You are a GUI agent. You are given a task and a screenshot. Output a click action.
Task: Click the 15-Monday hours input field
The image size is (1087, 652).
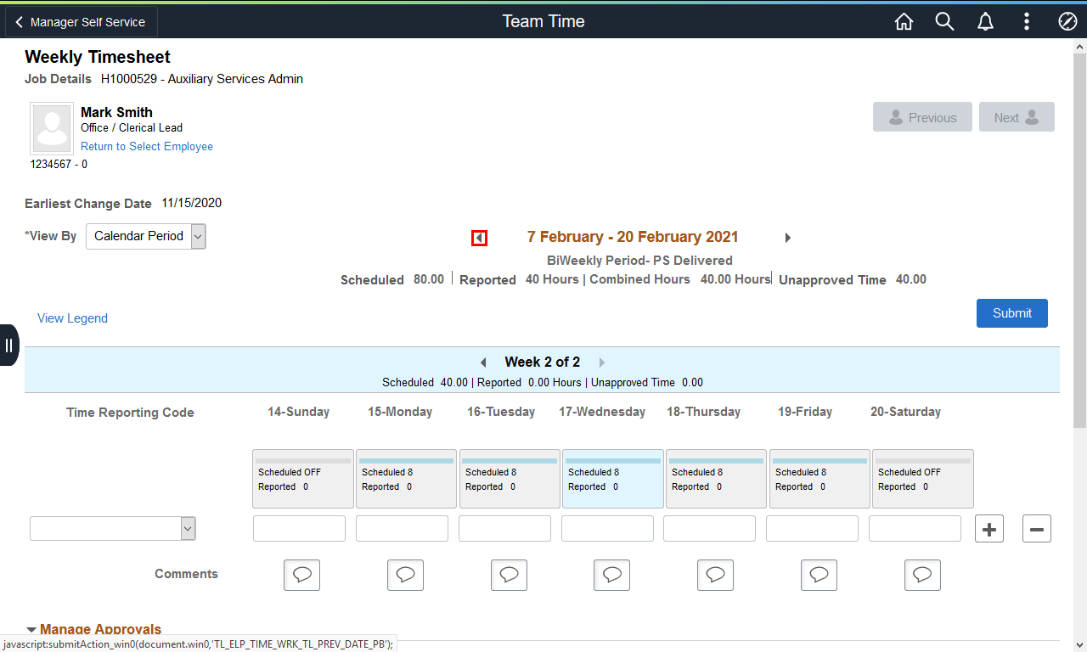click(x=402, y=528)
